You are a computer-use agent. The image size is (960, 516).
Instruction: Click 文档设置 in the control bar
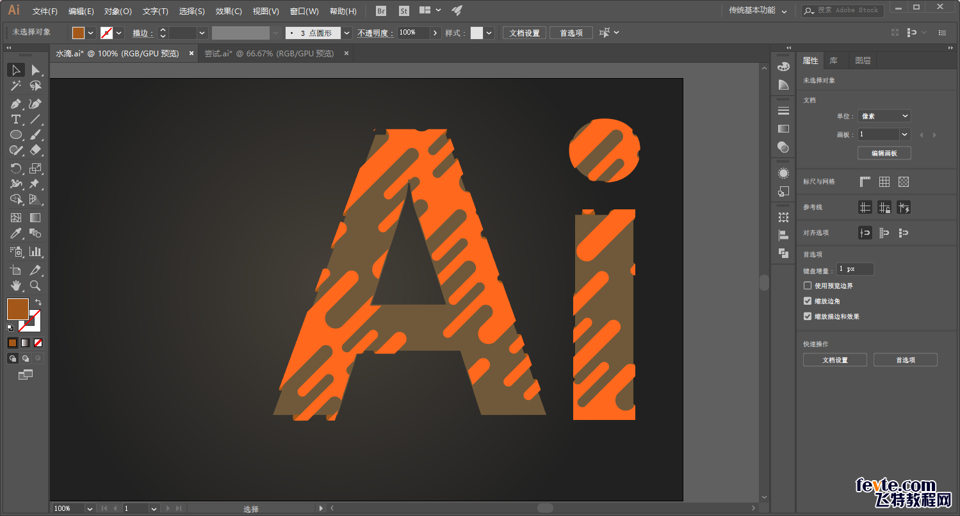[525, 33]
